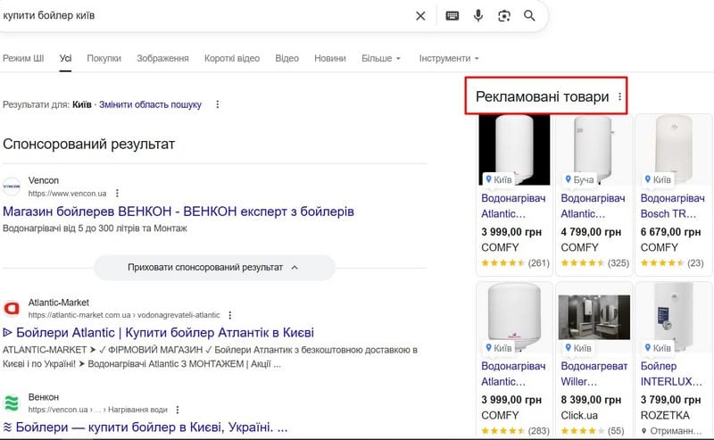Click seller name 'Click.ua'
This screenshot has height=440, width=714.
pos(578,415)
